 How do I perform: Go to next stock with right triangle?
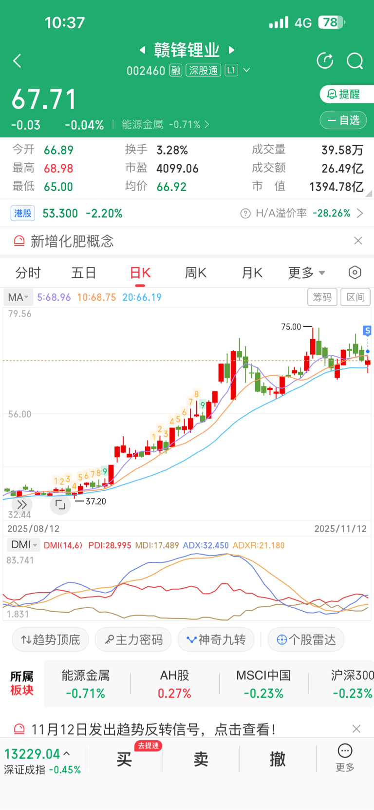232,50
